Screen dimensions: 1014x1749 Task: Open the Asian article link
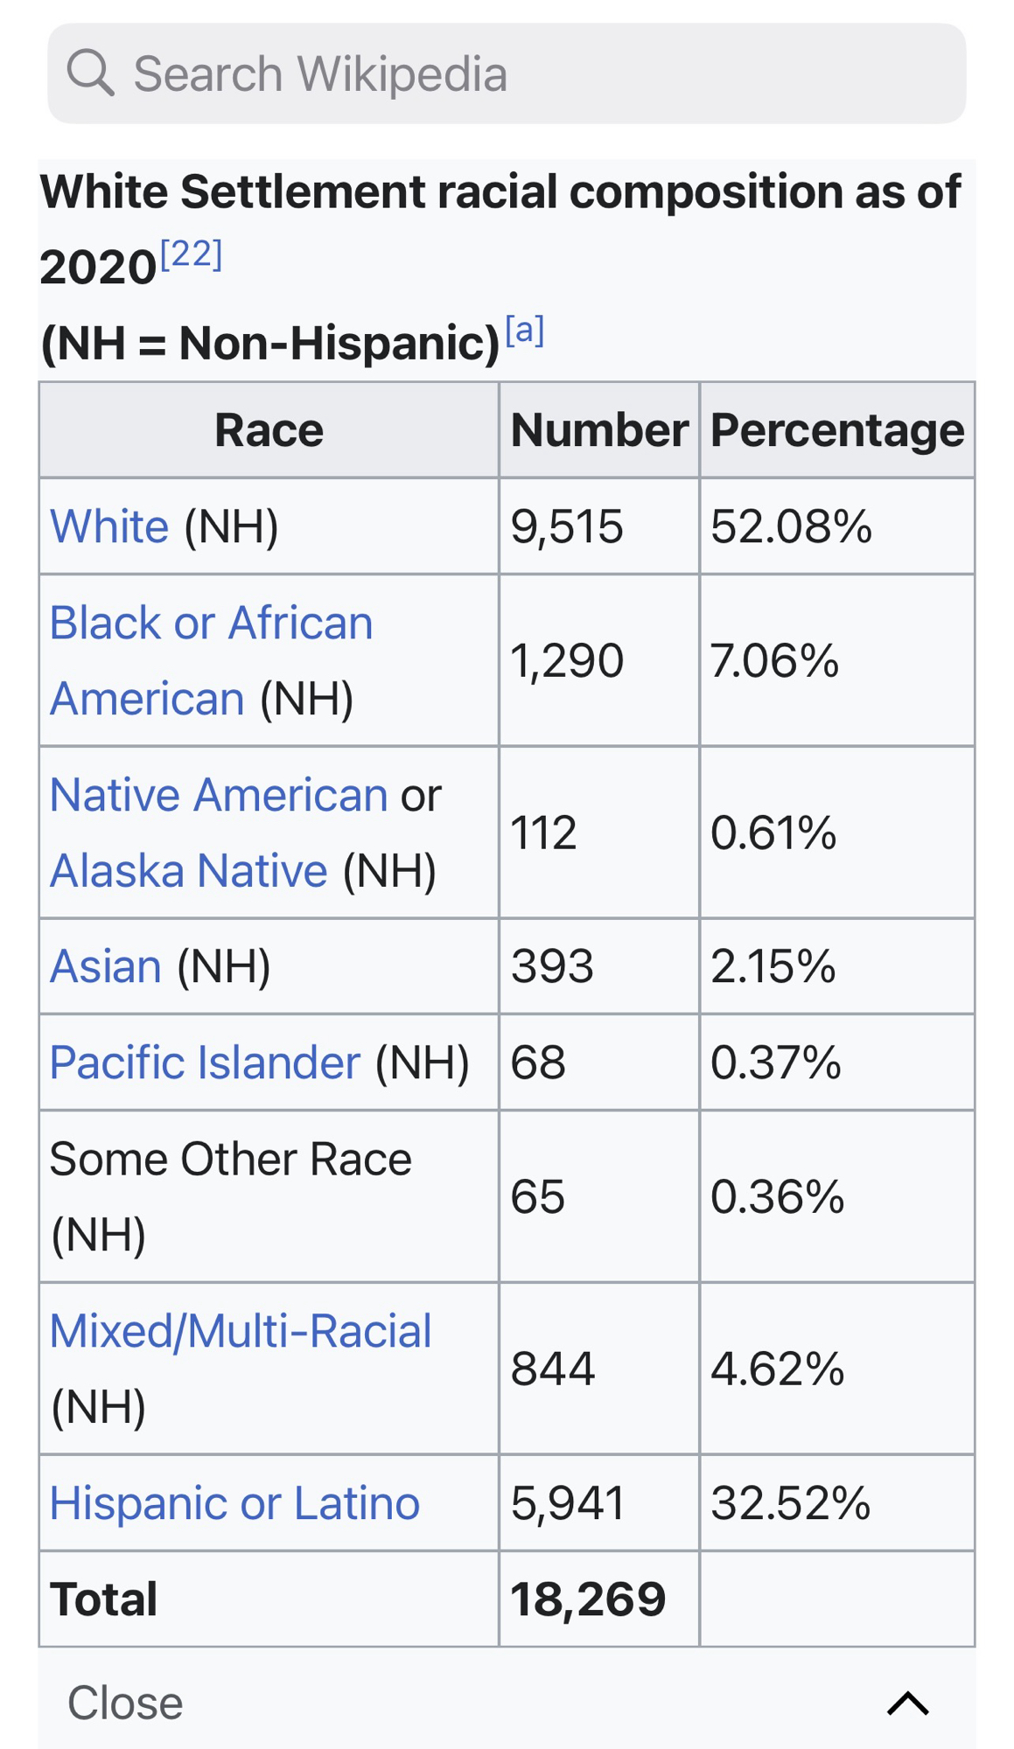[x=106, y=966]
